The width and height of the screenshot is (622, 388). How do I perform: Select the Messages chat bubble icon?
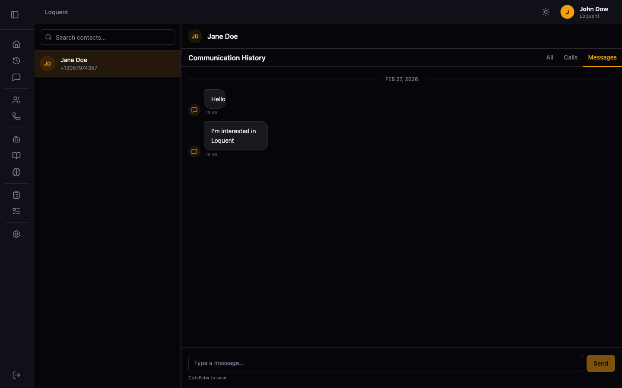[x=16, y=77]
